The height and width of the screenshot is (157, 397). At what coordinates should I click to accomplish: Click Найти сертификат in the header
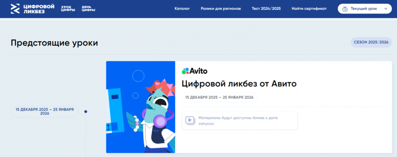[309, 9]
